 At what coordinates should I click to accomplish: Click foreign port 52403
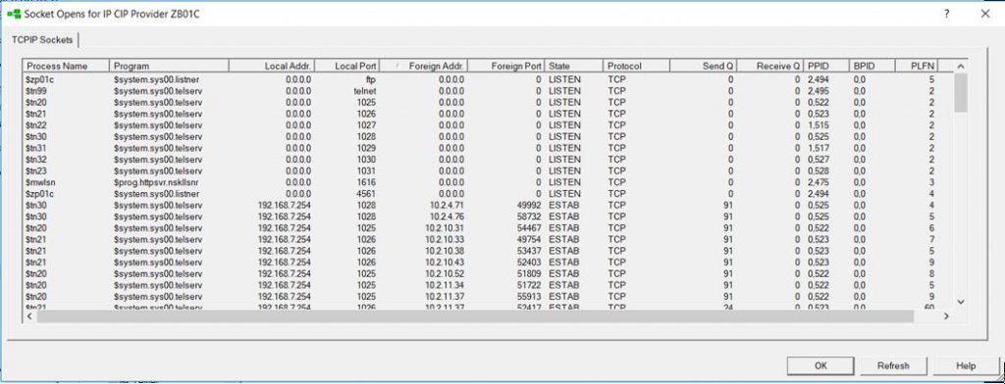pyautogui.click(x=529, y=263)
